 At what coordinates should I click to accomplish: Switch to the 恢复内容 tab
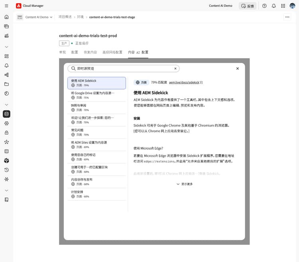(x=90, y=53)
